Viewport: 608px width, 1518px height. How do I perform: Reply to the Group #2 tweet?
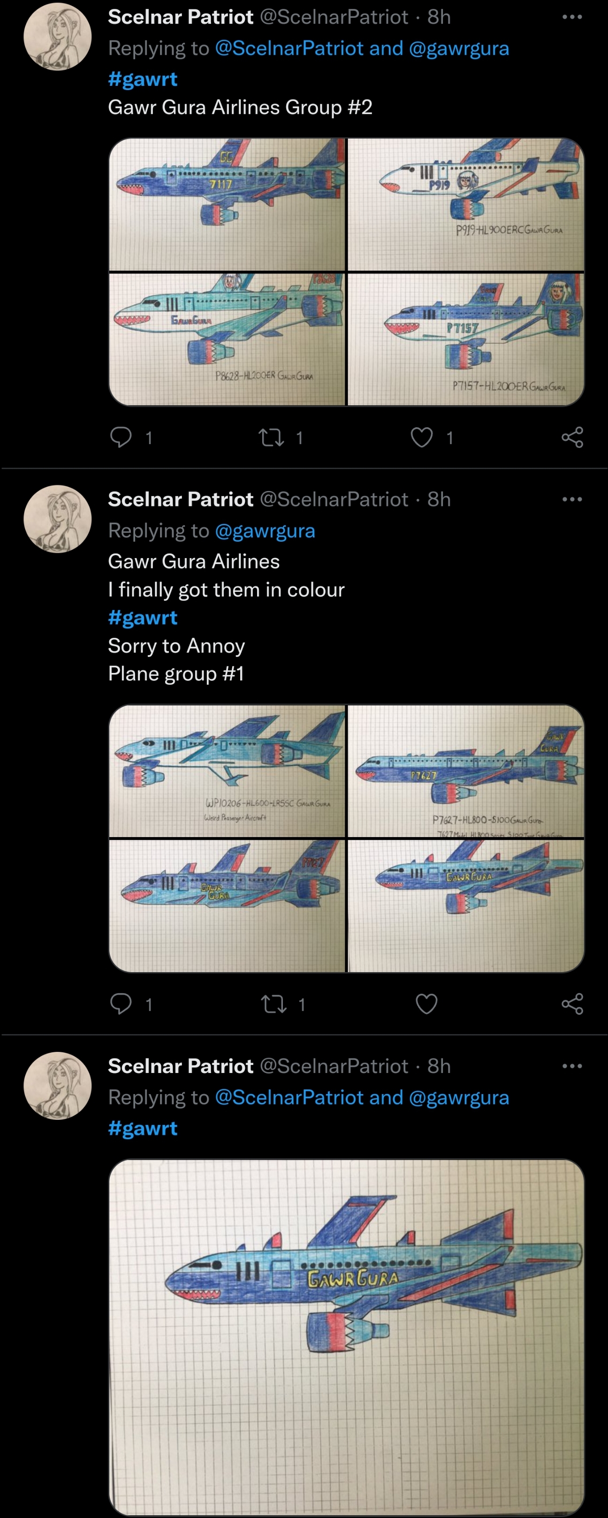click(121, 437)
